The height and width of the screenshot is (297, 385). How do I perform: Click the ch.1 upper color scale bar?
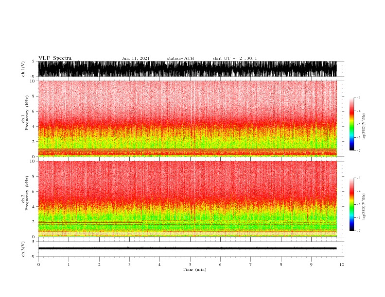[x=351, y=124]
